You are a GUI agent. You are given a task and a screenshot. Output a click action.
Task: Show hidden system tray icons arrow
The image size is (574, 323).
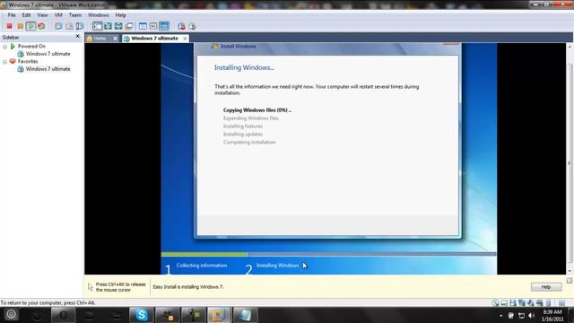tap(500, 315)
